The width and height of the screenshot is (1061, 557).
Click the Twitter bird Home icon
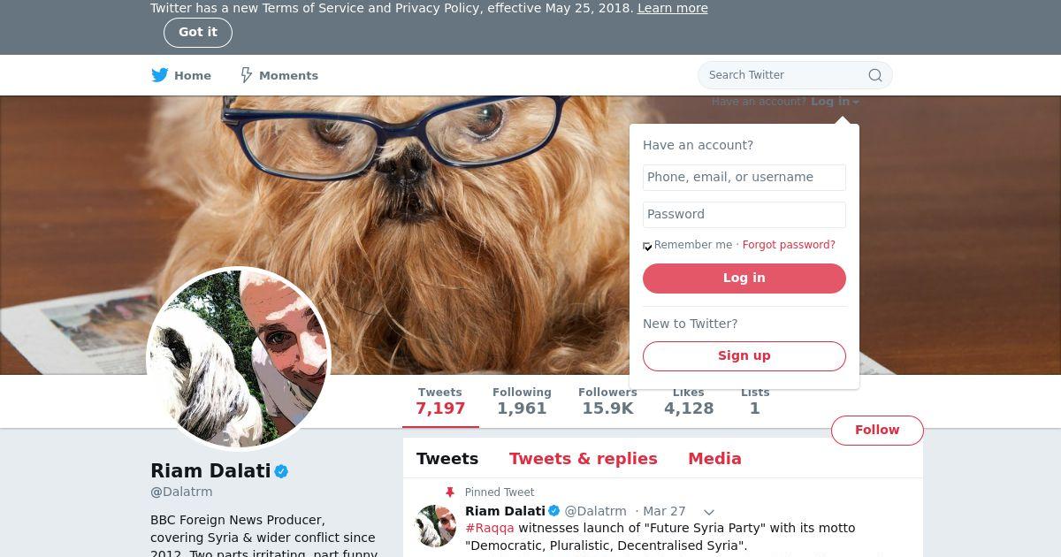click(159, 75)
